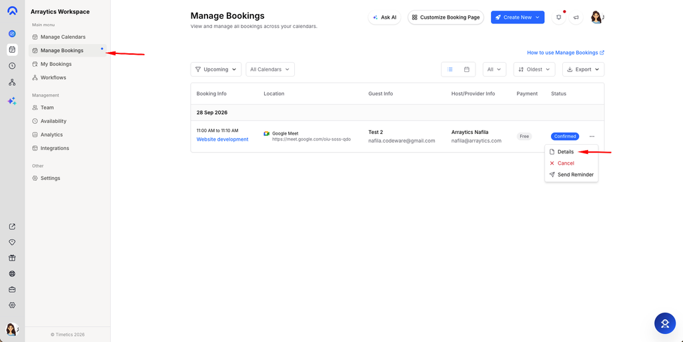
Task: Open the All Calendars dropdown
Action: [270, 69]
